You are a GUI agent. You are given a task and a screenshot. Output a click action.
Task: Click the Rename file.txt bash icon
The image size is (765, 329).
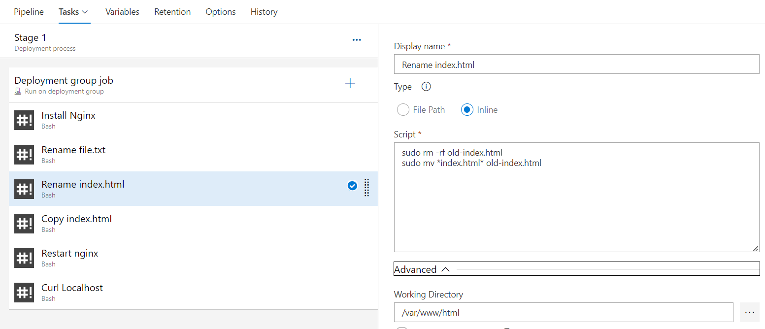point(24,155)
